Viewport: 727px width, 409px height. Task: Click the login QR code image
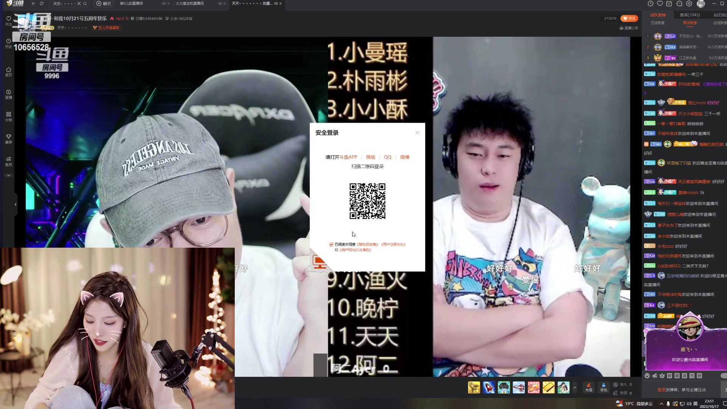[x=367, y=201]
